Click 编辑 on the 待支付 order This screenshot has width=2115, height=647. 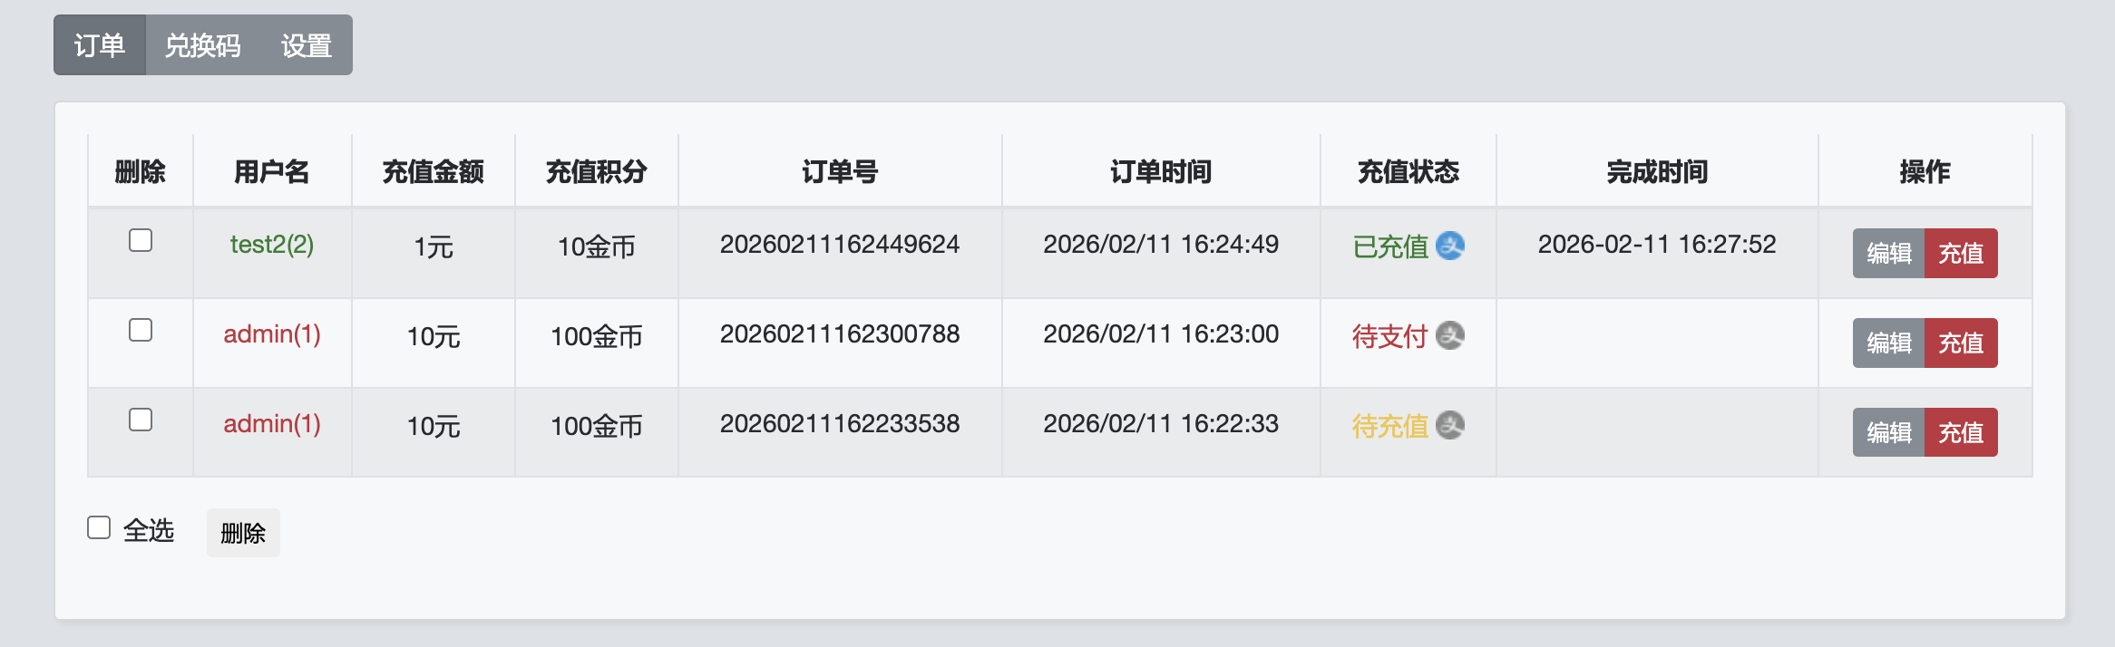pyautogui.click(x=1887, y=343)
